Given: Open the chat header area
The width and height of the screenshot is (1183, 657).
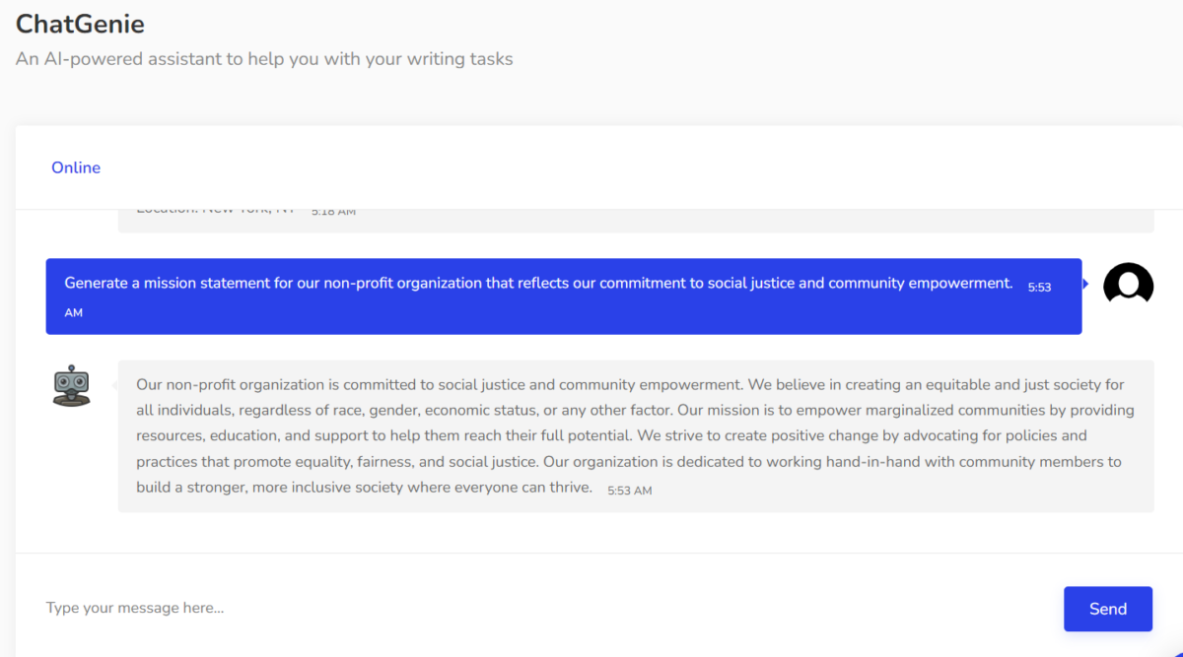Looking at the screenshot, I should (x=591, y=167).
